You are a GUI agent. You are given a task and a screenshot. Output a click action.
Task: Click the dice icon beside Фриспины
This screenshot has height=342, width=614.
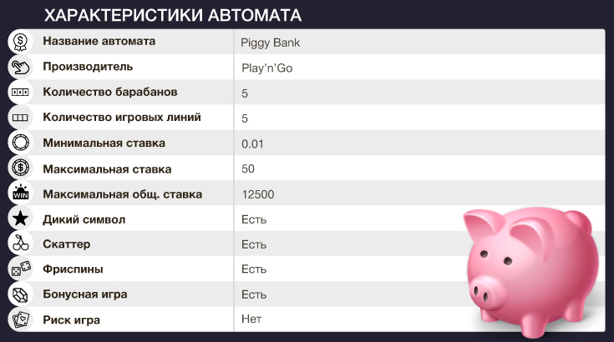pyautogui.click(x=19, y=269)
